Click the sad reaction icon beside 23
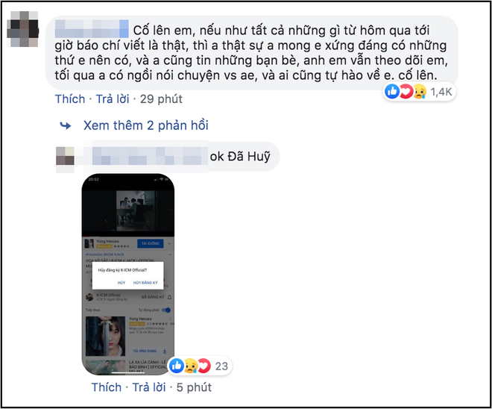The height and width of the screenshot is (409, 492). point(191,366)
